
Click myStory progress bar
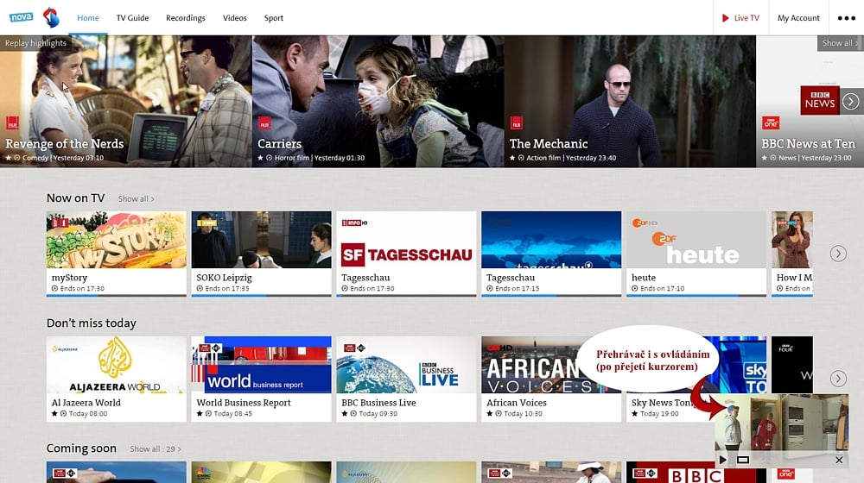pyautogui.click(x=117, y=296)
